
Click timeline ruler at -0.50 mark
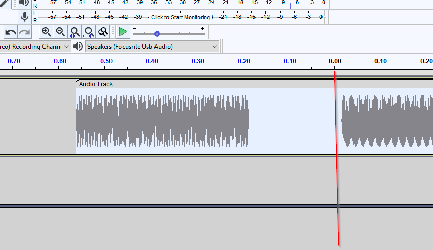(104, 61)
